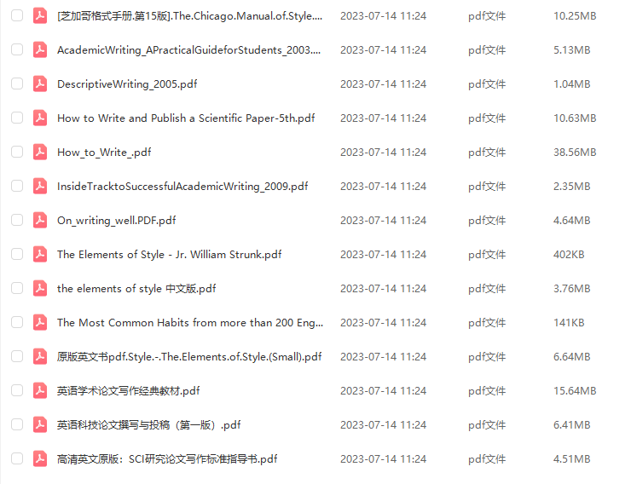Check the box for The Elements of Style - Jr. William Strunk.pdf
Screen dimensions: 631x484
pos(17,254)
